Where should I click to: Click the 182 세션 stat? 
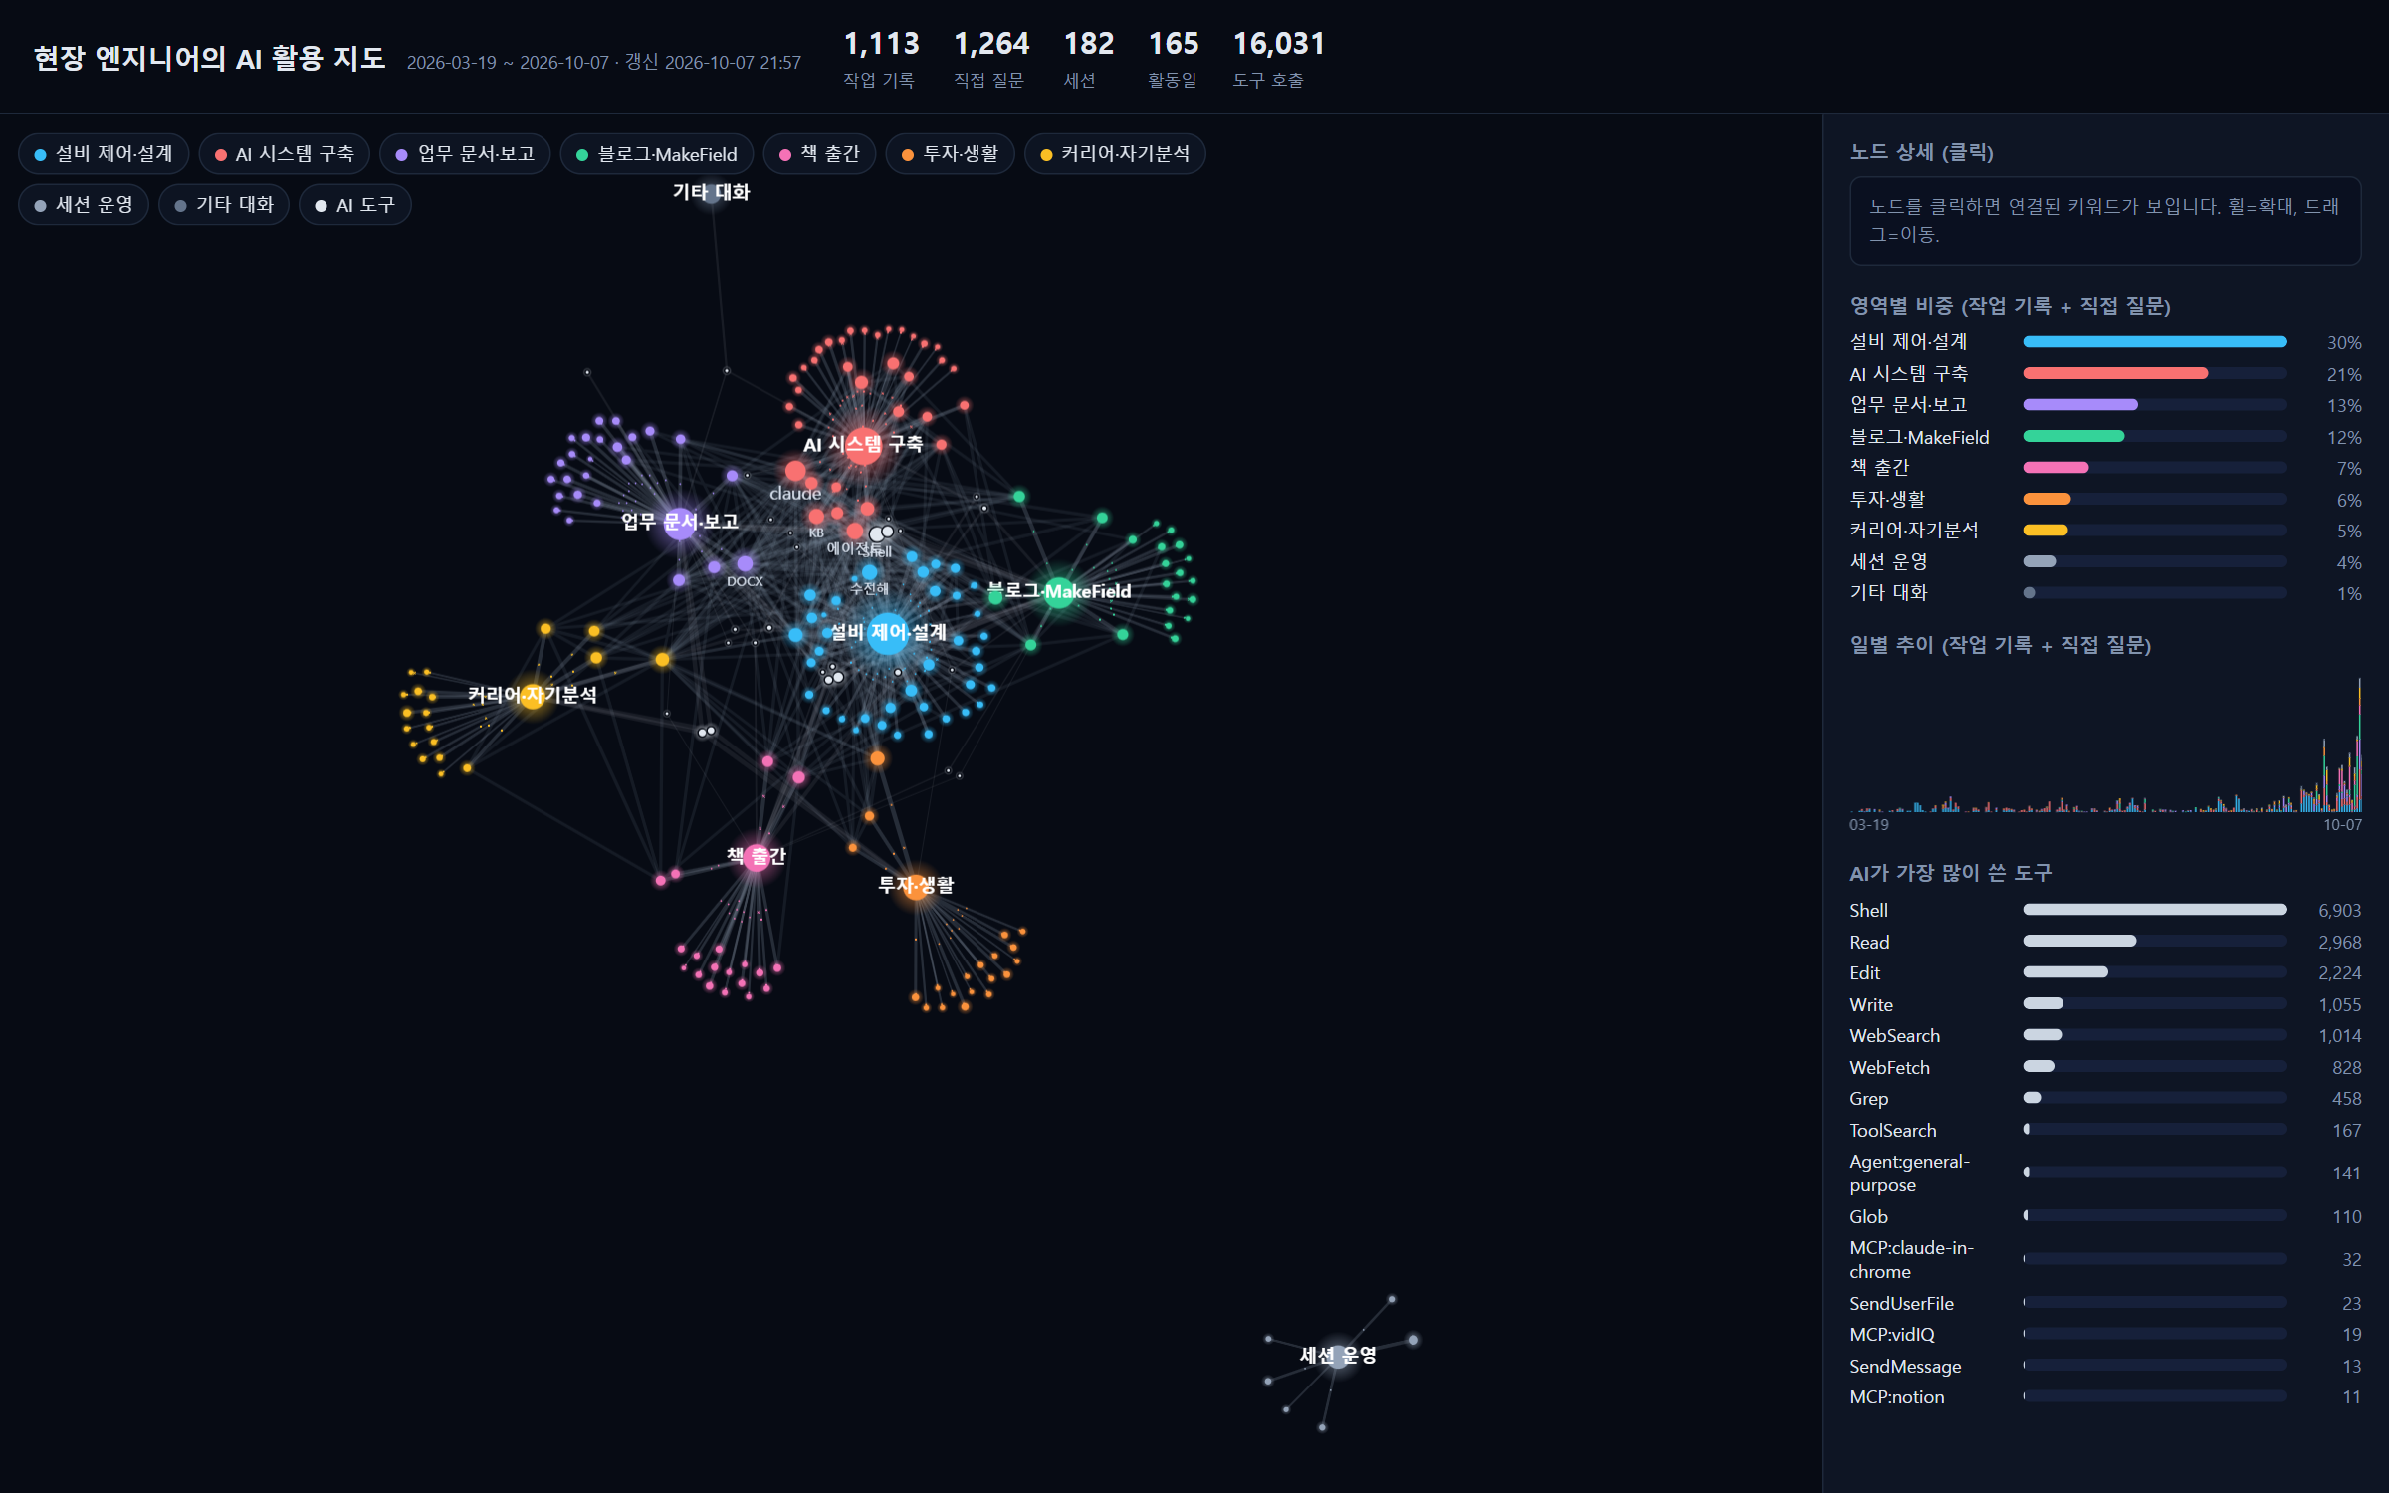1088,58
